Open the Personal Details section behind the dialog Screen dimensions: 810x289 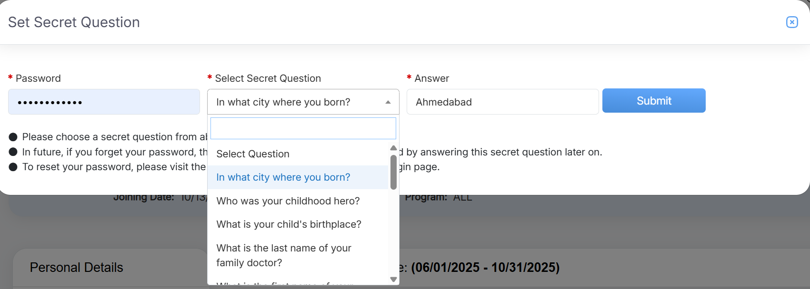point(76,268)
